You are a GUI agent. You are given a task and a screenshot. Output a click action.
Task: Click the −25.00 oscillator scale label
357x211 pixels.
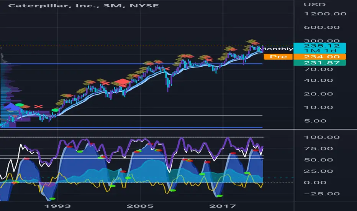click(x=322, y=194)
